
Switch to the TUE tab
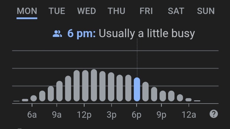[57, 11]
